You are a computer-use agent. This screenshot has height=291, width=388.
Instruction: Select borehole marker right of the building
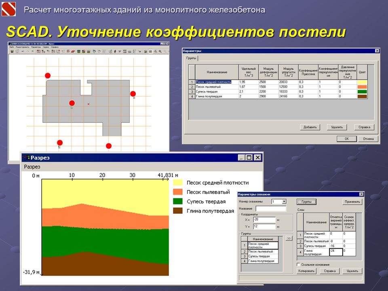click(133, 94)
